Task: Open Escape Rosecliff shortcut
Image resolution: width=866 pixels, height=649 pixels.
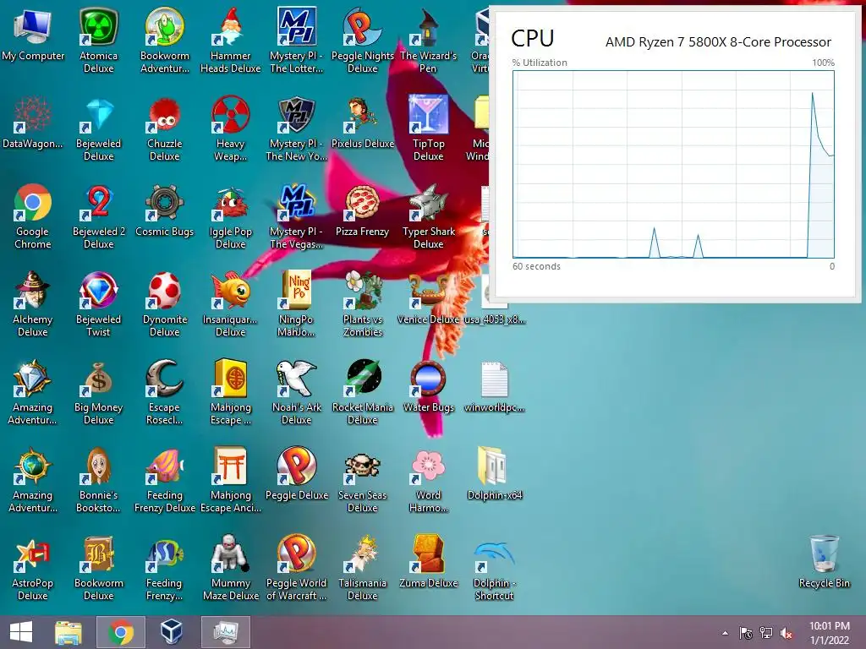Action: coord(165,392)
